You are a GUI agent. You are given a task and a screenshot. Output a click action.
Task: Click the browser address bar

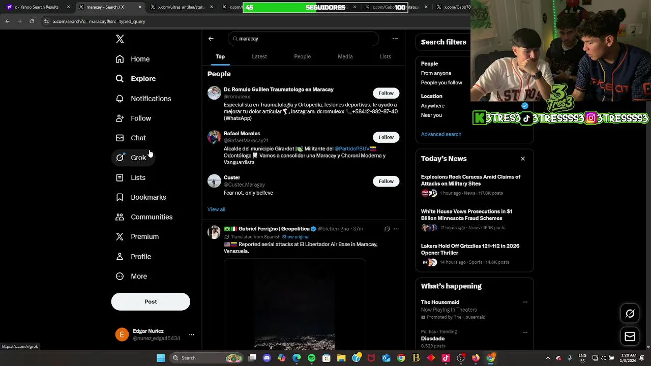click(254, 21)
